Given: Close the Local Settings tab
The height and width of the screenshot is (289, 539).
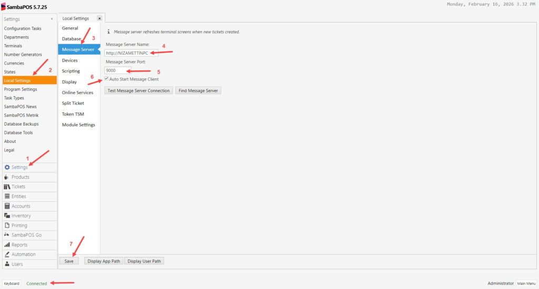Looking at the screenshot, I should coord(99,18).
